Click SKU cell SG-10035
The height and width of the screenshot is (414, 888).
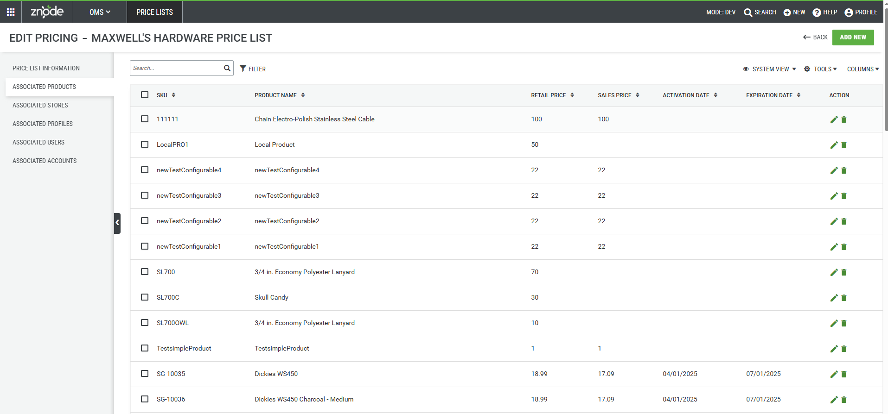tap(171, 374)
